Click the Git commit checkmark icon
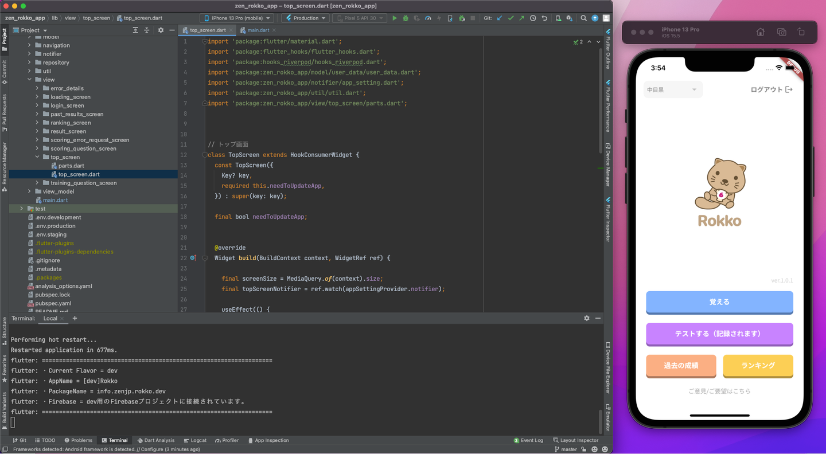The width and height of the screenshot is (826, 454). (511, 18)
